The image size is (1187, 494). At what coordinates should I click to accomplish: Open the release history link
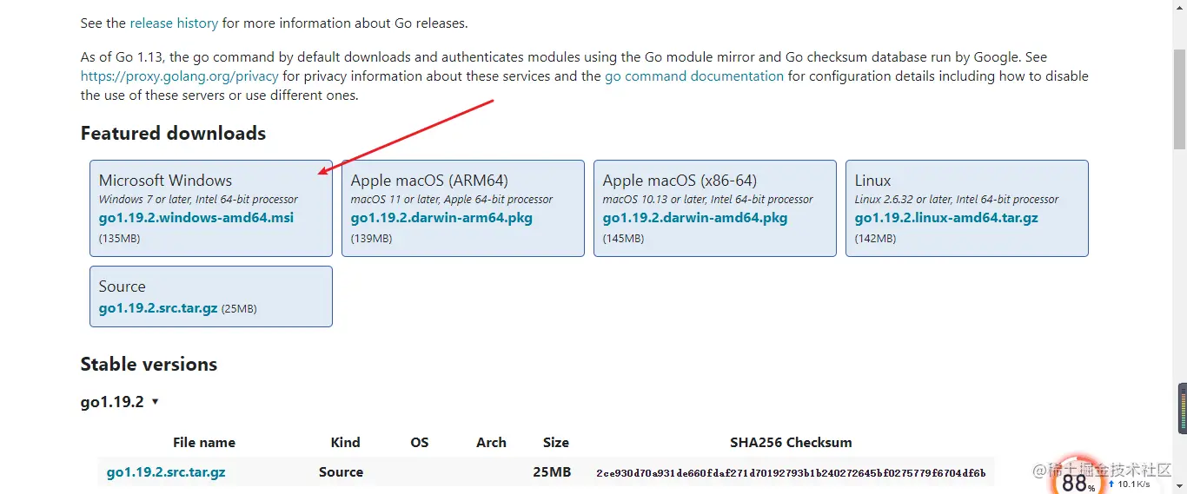pyautogui.click(x=174, y=23)
